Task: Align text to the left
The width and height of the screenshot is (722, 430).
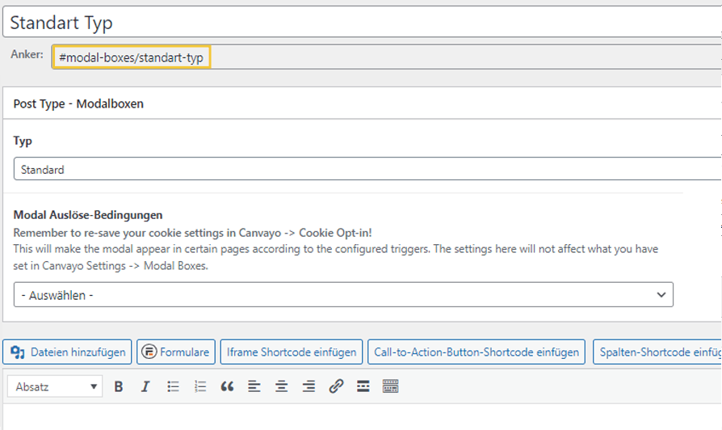Action: 254,386
